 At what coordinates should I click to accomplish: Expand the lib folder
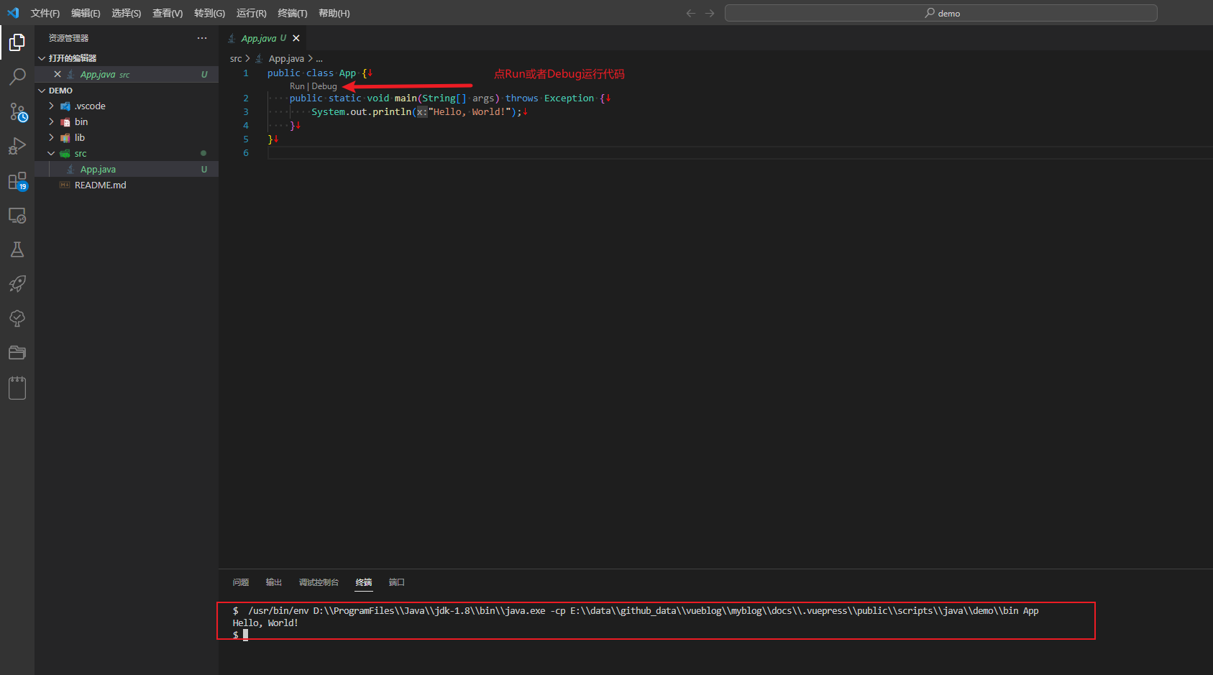[x=51, y=137]
